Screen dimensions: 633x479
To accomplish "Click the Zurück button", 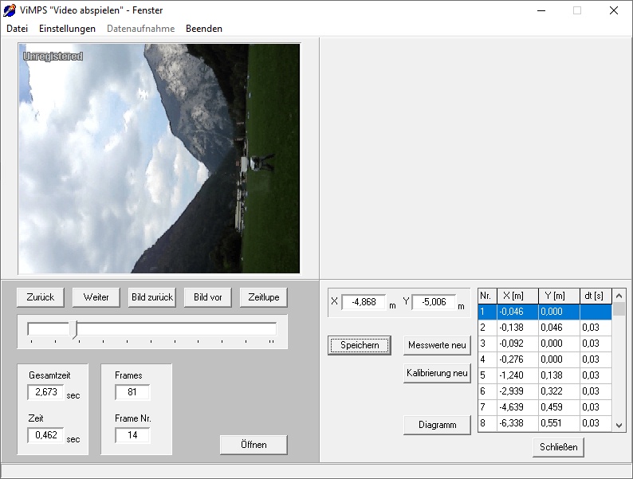I will pos(41,297).
